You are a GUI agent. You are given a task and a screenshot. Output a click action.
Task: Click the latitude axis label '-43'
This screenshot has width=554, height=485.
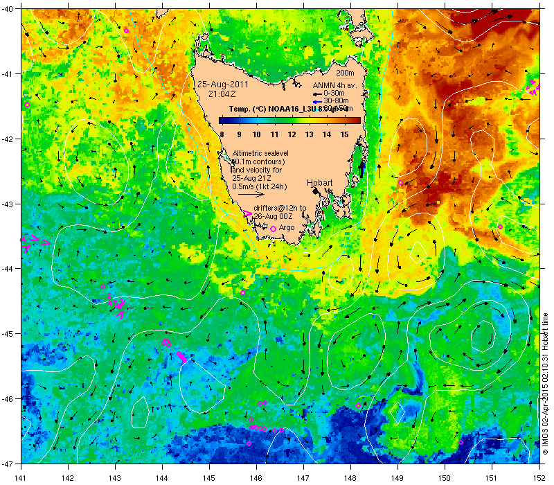7,204
